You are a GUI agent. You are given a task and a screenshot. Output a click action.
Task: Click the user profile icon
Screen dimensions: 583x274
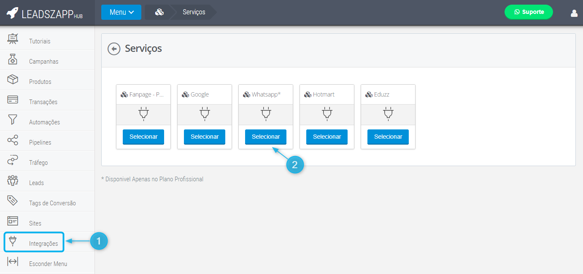[574, 13]
